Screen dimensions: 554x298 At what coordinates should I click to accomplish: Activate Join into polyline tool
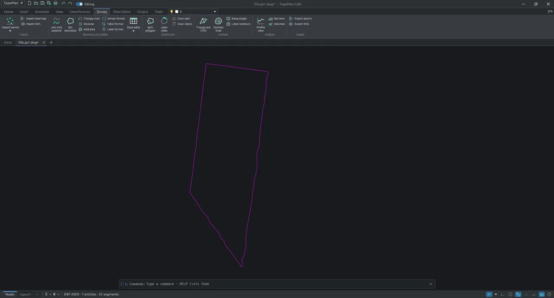(x=56, y=25)
